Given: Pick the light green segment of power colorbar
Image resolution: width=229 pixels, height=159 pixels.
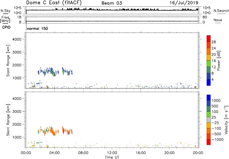Looking at the screenshot, I should tap(209, 64).
